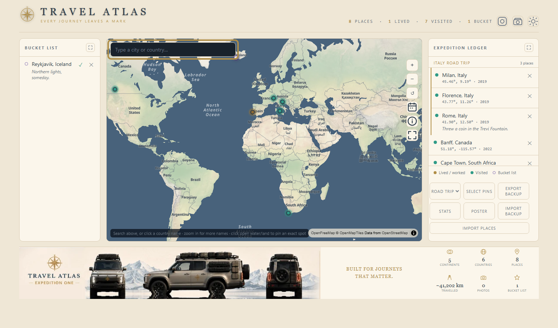Open the Stats view
Viewport: 558px width, 328px height.
click(x=445, y=211)
